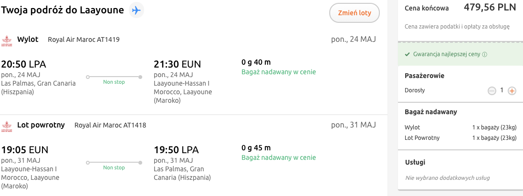Click the Non stop label on return flight
This screenshot has width=523, height=196.
(x=114, y=168)
